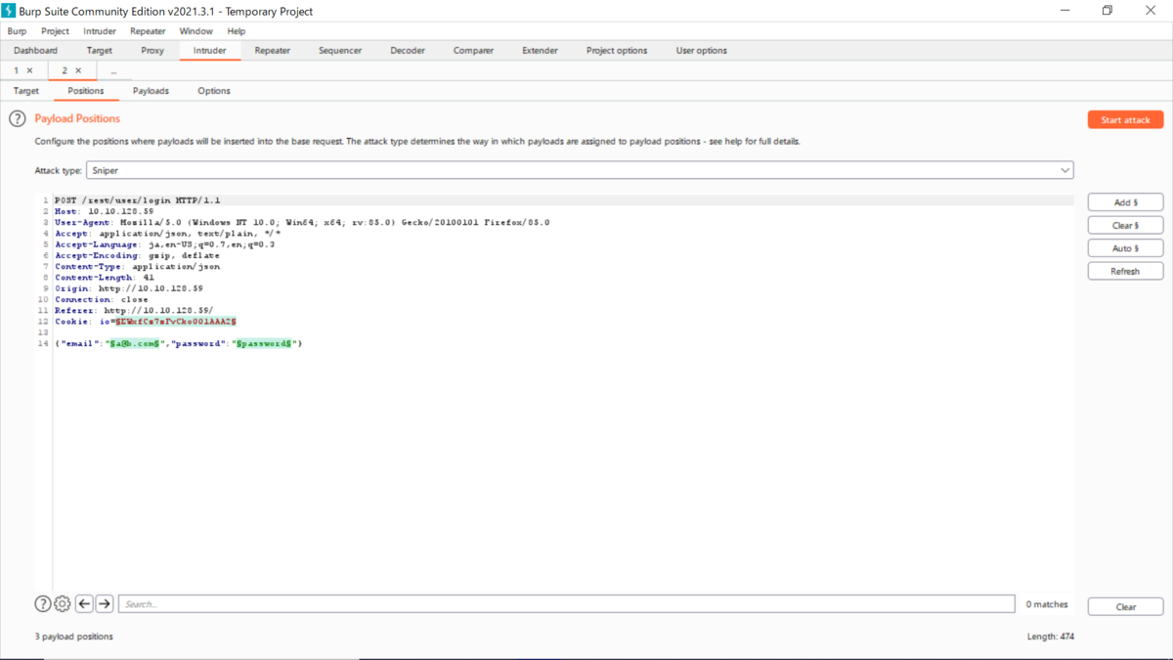1173x660 pixels.
Task: Open the search help question-mark icon
Action: click(43, 604)
